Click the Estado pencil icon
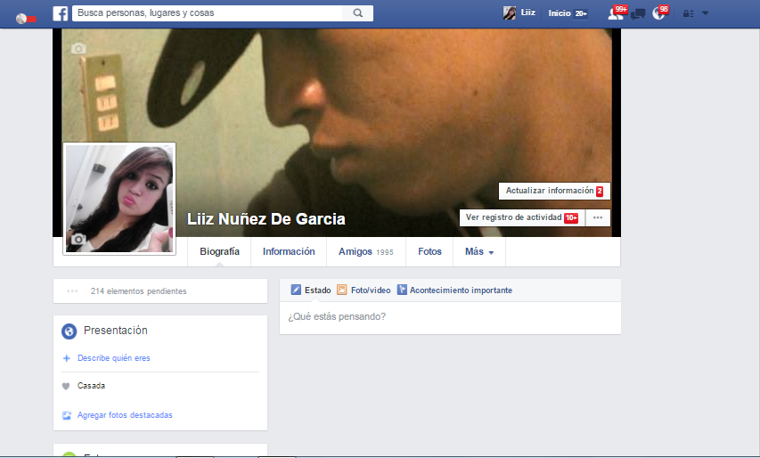 point(296,290)
